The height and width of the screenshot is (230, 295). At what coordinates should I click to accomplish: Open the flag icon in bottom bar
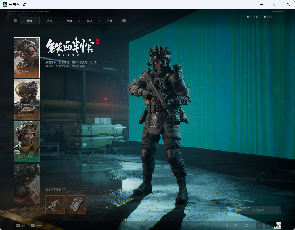click(x=235, y=225)
